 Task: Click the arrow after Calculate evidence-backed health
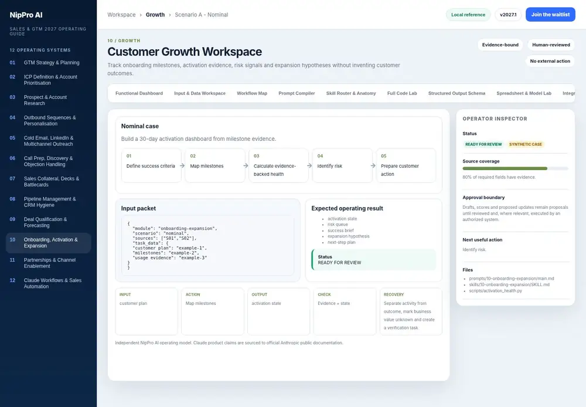pos(309,165)
